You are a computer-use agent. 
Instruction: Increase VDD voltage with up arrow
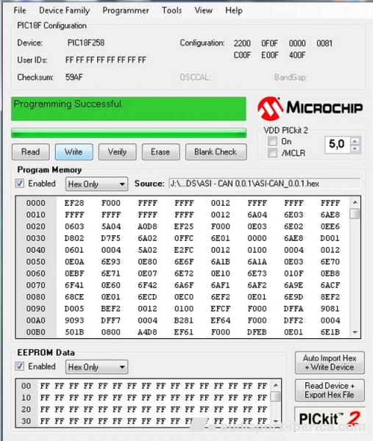355,141
